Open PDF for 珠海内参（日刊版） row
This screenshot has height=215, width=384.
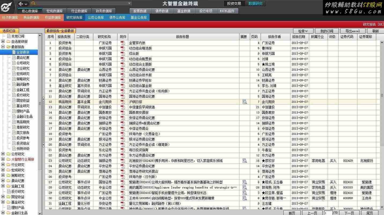pos(123,177)
